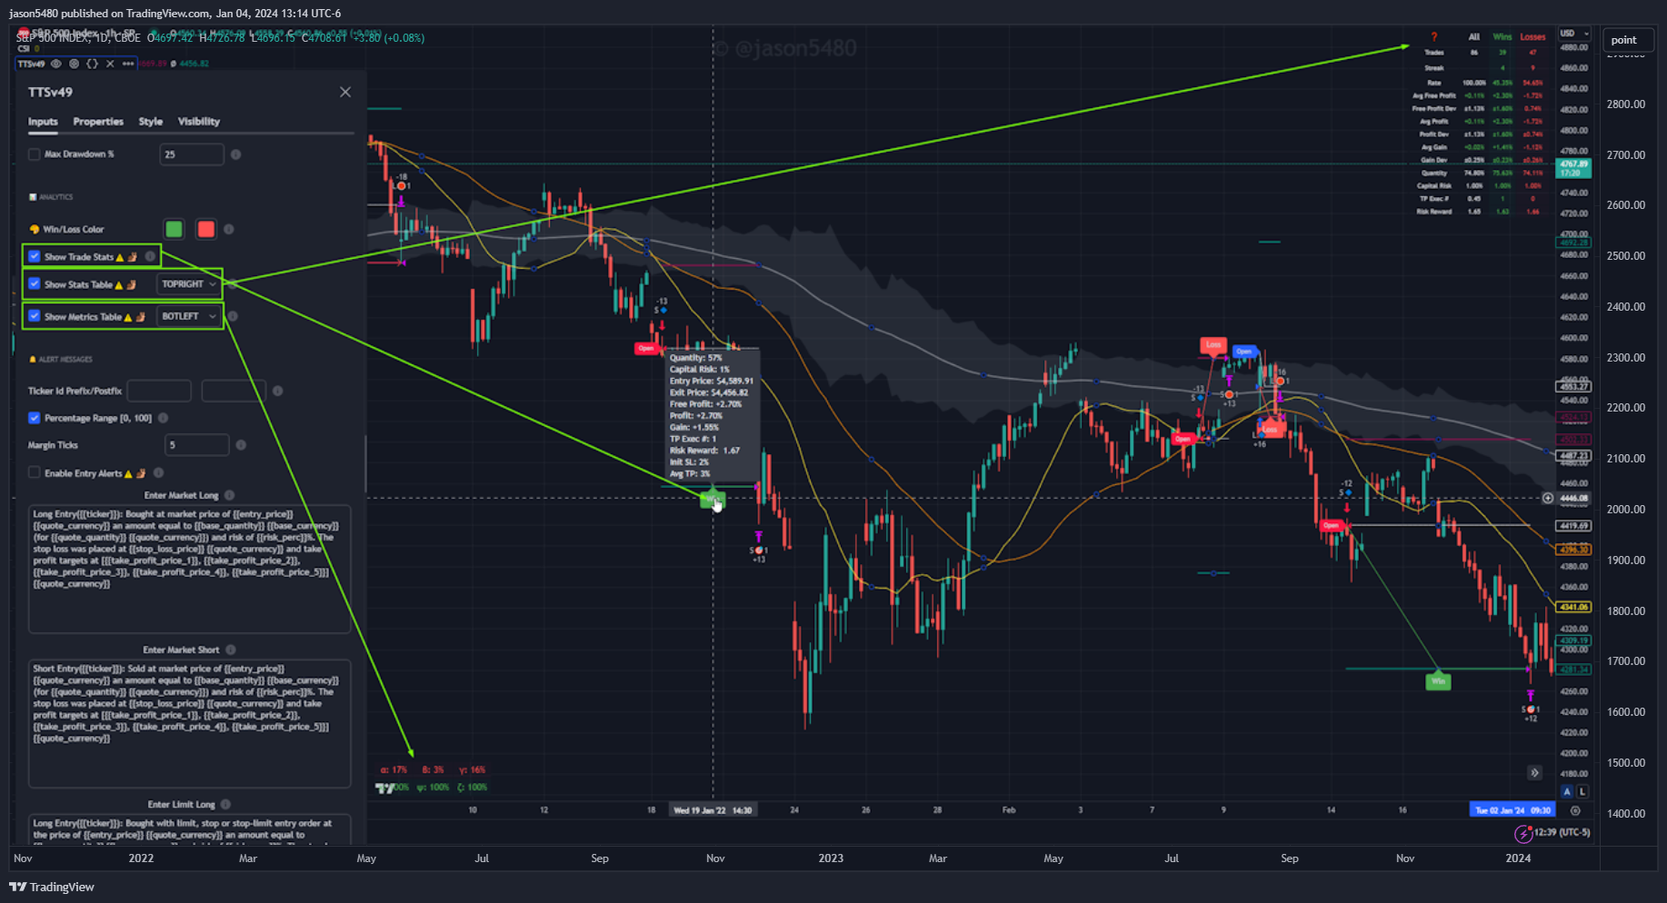Switch to Style tab
Screen dimensions: 1667x903
click(151, 122)
